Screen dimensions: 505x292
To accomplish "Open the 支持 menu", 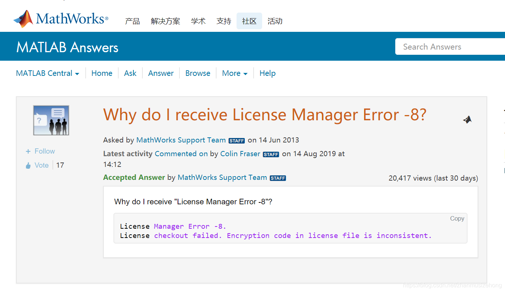I will (224, 21).
